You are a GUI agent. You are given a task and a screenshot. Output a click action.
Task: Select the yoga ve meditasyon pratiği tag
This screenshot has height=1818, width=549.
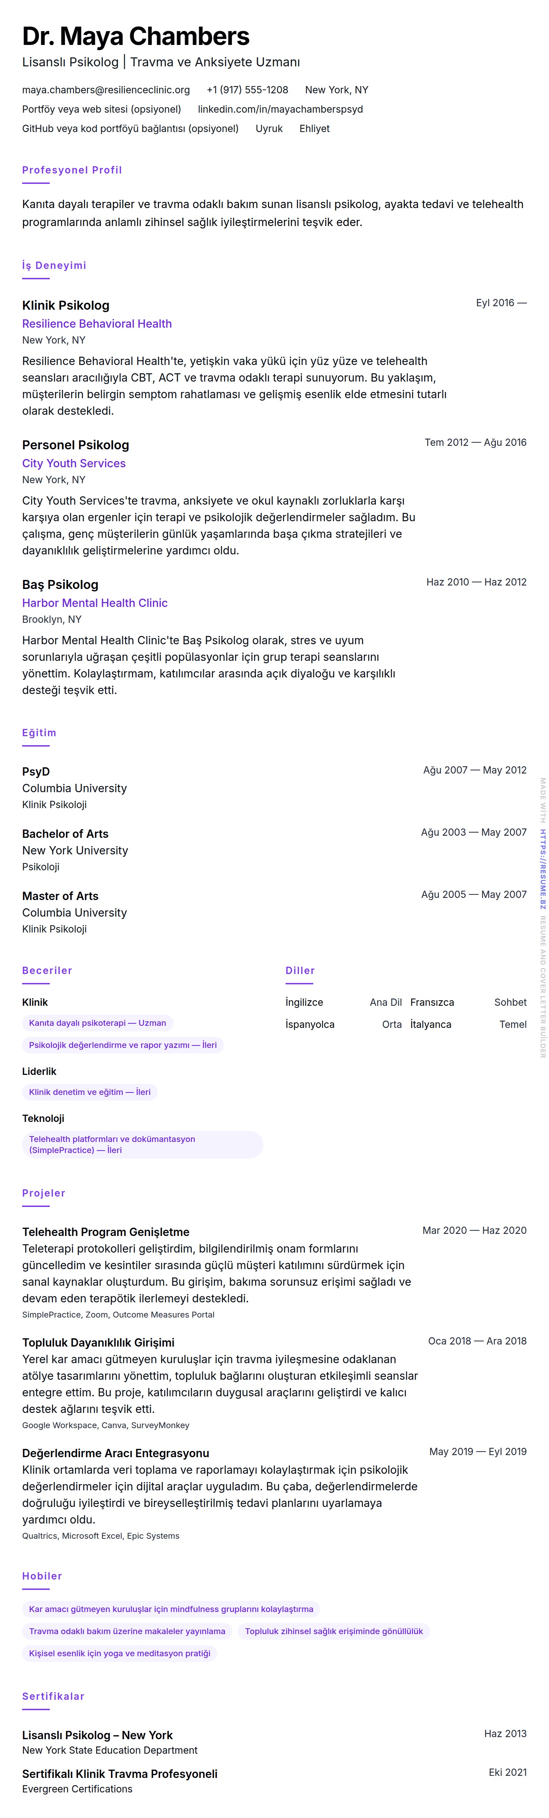(119, 1653)
